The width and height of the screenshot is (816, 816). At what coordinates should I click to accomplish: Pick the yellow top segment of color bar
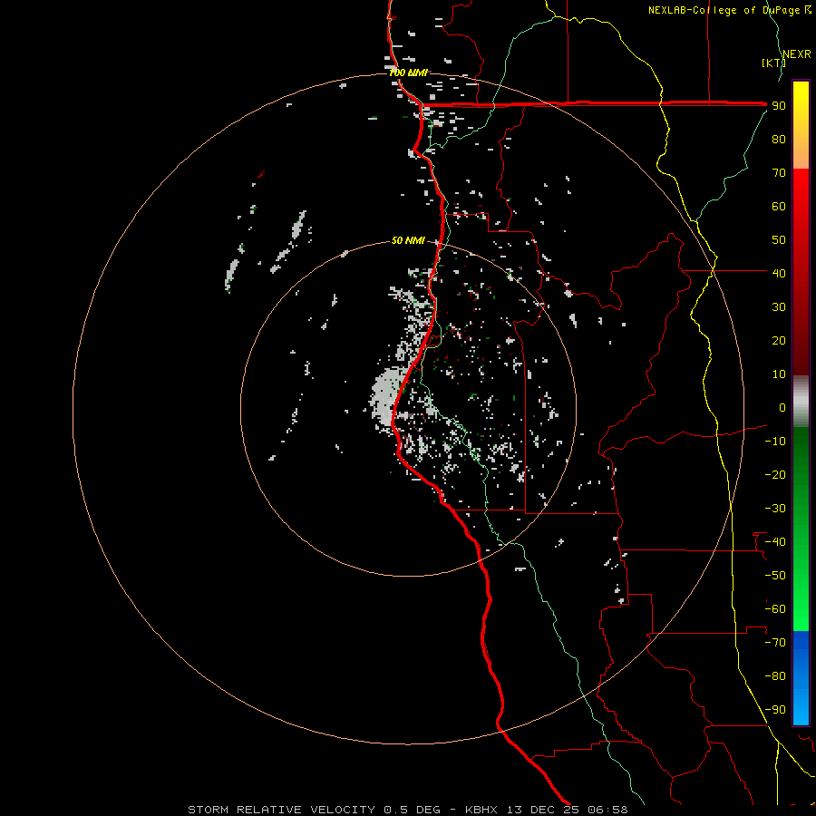[x=801, y=125]
